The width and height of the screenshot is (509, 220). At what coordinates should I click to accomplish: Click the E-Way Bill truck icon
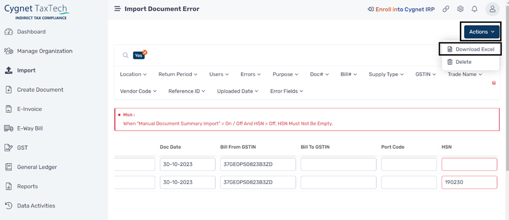(8, 129)
